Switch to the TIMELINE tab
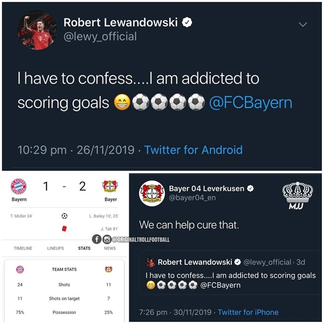Image resolution: width=324 pixels, height=324 pixels. click(x=23, y=248)
